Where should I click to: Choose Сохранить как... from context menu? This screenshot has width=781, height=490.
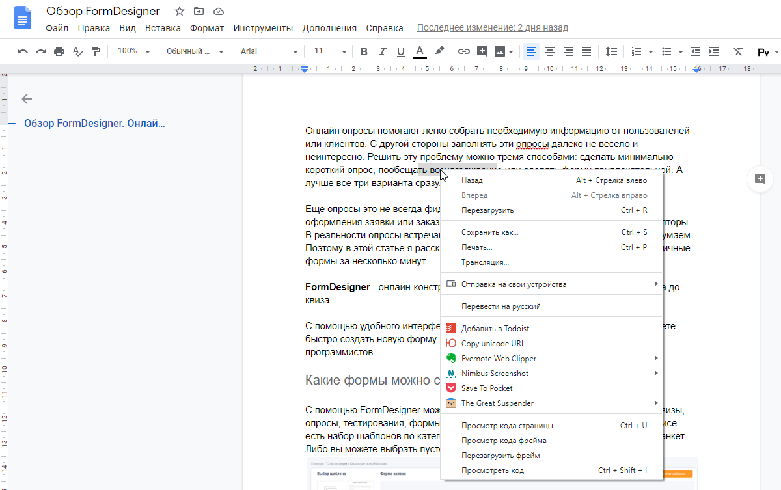point(489,232)
